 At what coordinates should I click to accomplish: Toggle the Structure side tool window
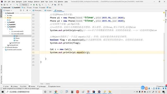[1, 69]
